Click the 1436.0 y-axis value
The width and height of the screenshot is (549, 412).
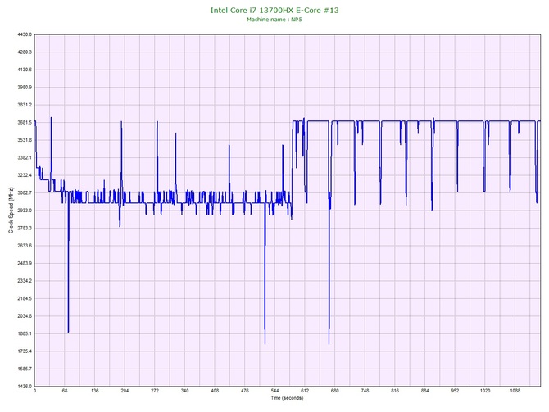[25, 387]
